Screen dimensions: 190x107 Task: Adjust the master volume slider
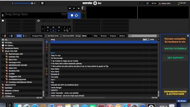(x=23, y=3)
